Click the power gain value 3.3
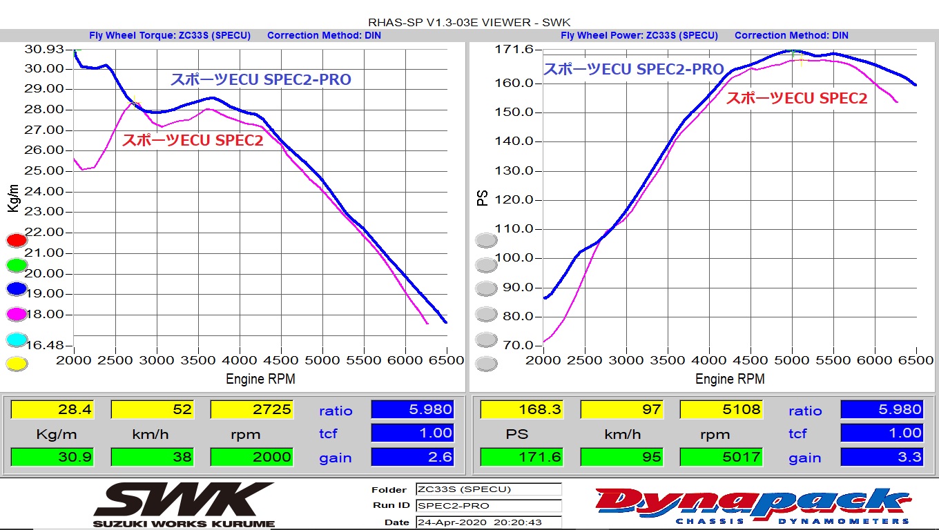939x530 pixels. 882,457
